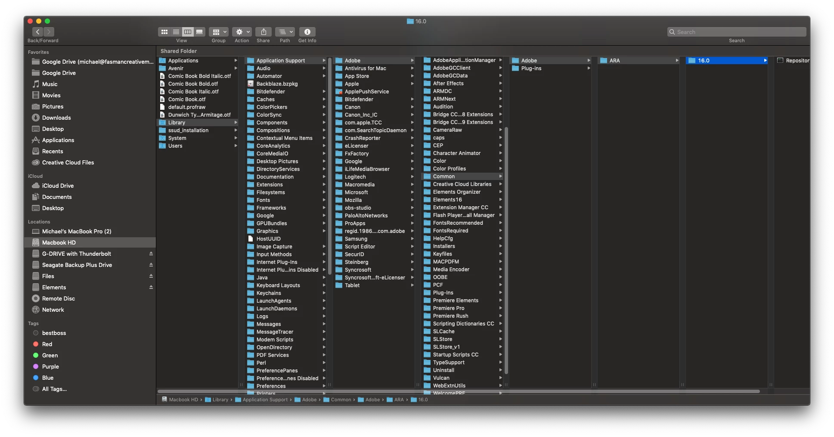The image size is (834, 437).
Task: Eject the Files volume
Action: coord(151,276)
